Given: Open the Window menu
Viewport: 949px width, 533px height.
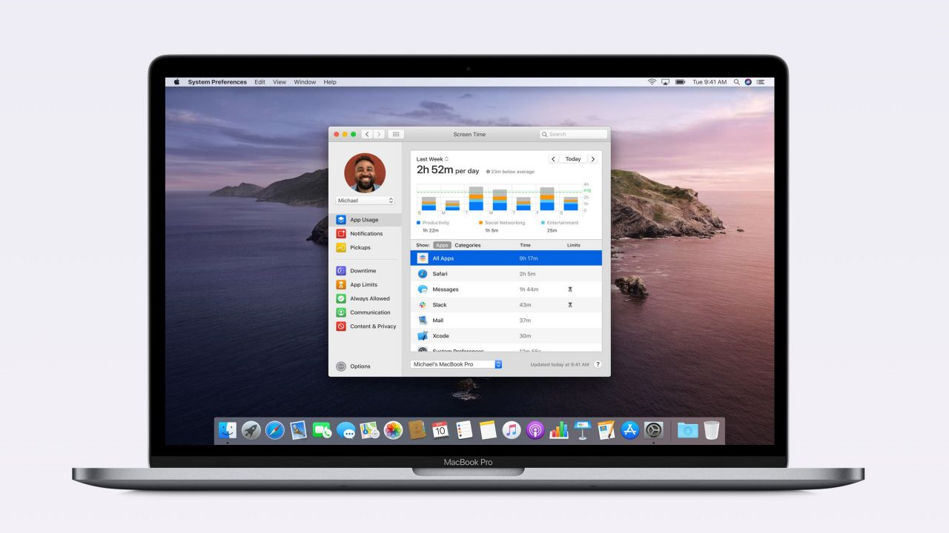Looking at the screenshot, I should 305,82.
